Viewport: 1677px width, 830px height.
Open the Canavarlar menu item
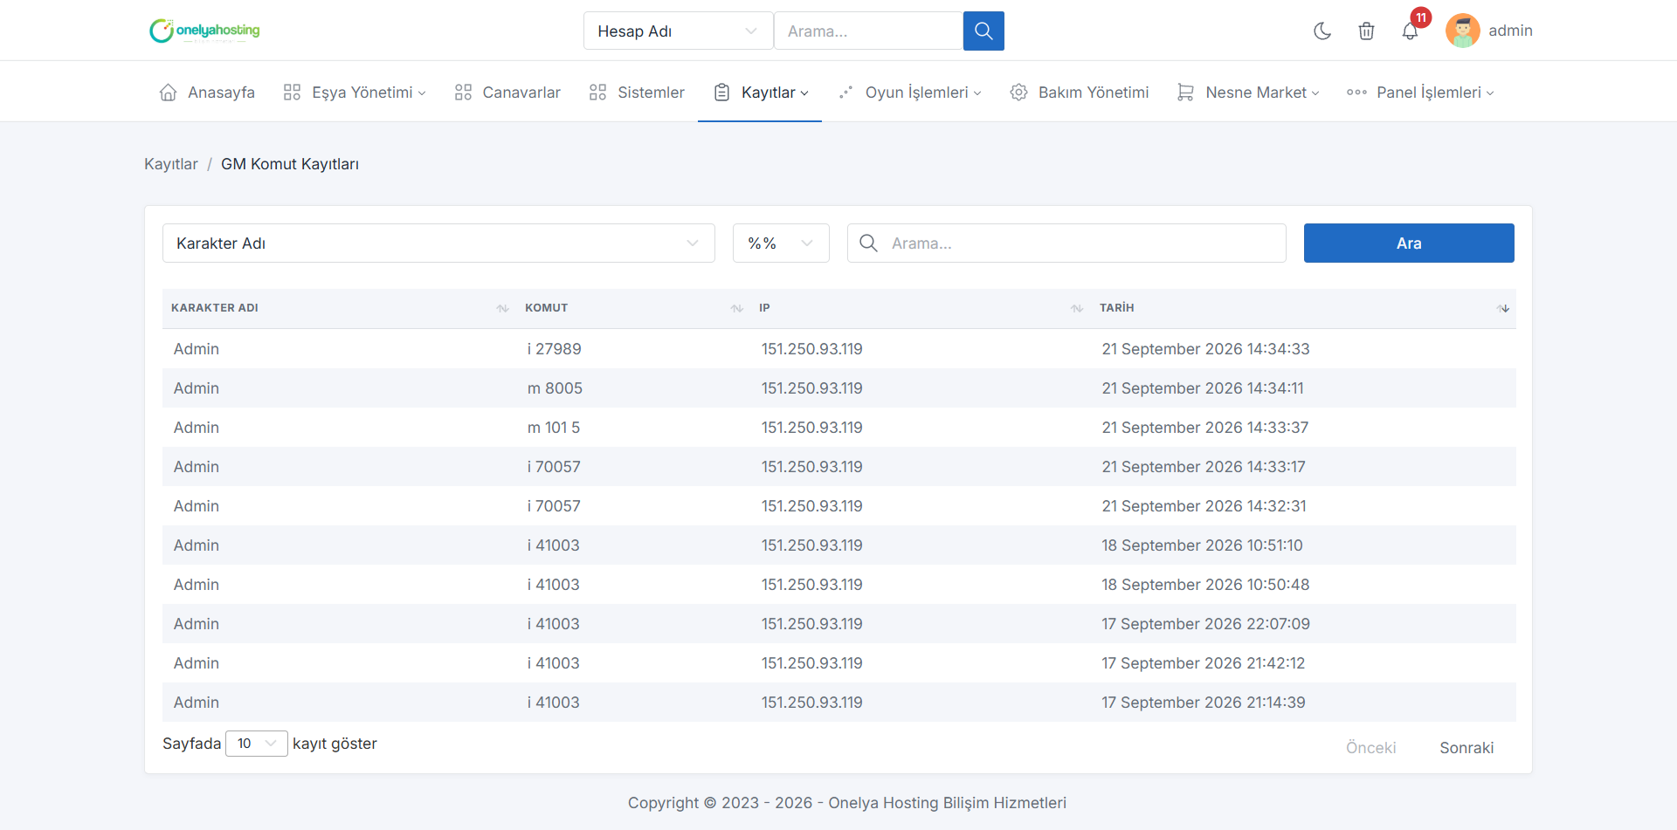(507, 93)
